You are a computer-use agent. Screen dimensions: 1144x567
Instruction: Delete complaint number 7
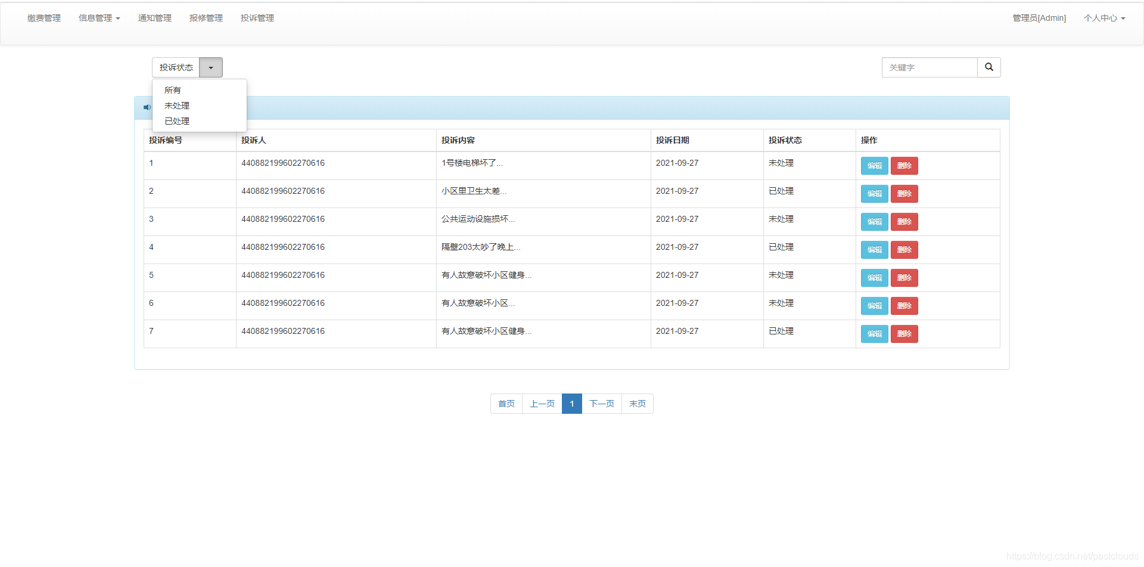(904, 334)
